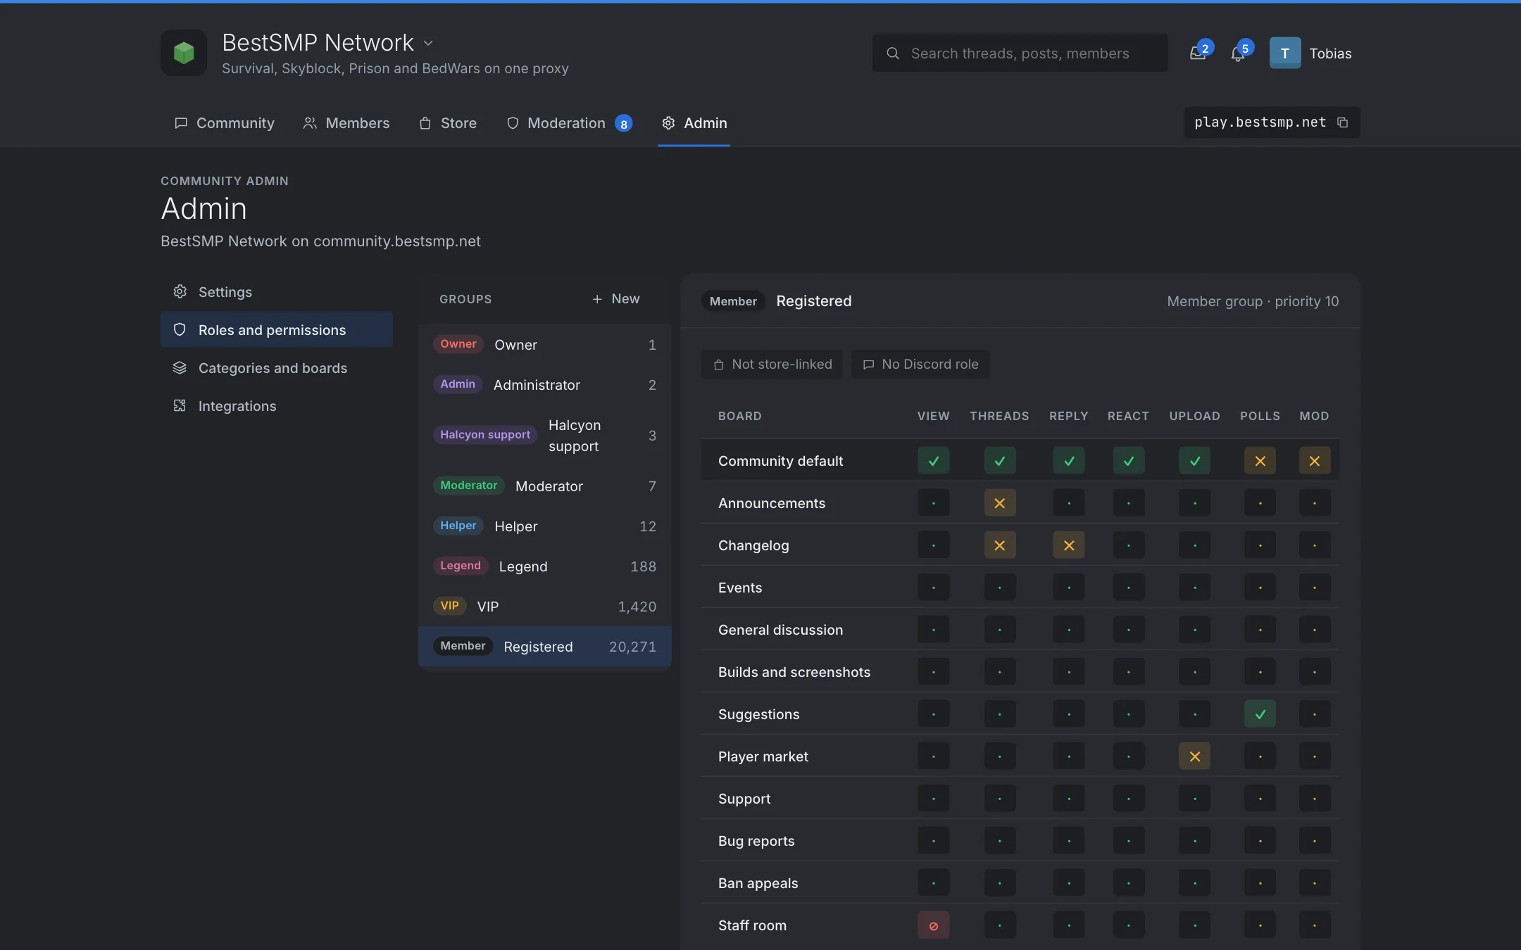Select the Admin tab

point(694,123)
